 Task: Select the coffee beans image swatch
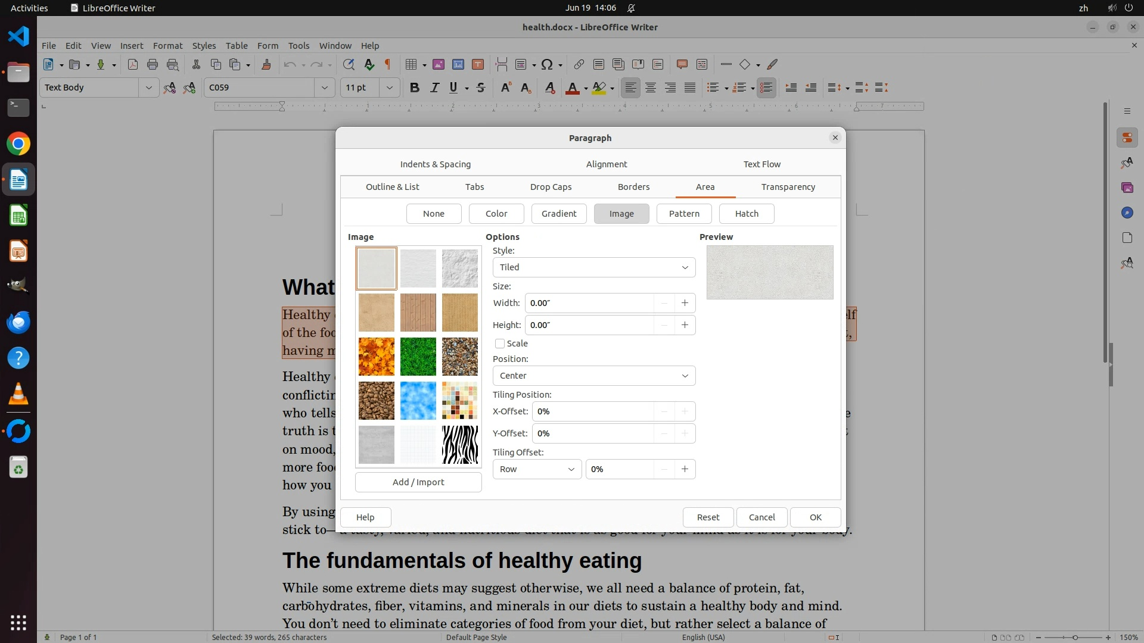pos(376,401)
